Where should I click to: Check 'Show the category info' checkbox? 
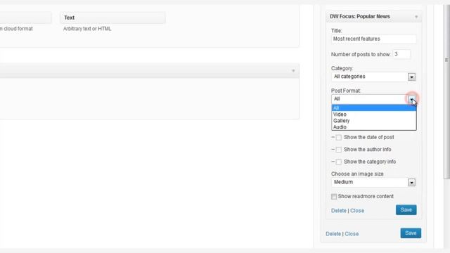339,162
